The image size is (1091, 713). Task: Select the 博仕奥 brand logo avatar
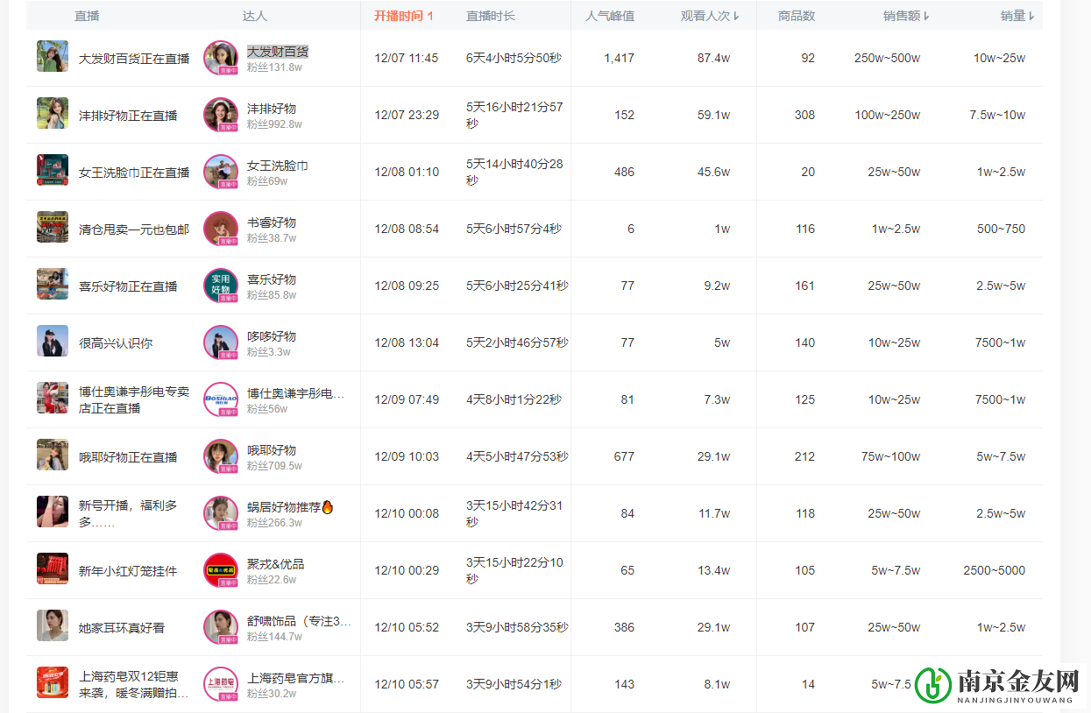(x=220, y=399)
